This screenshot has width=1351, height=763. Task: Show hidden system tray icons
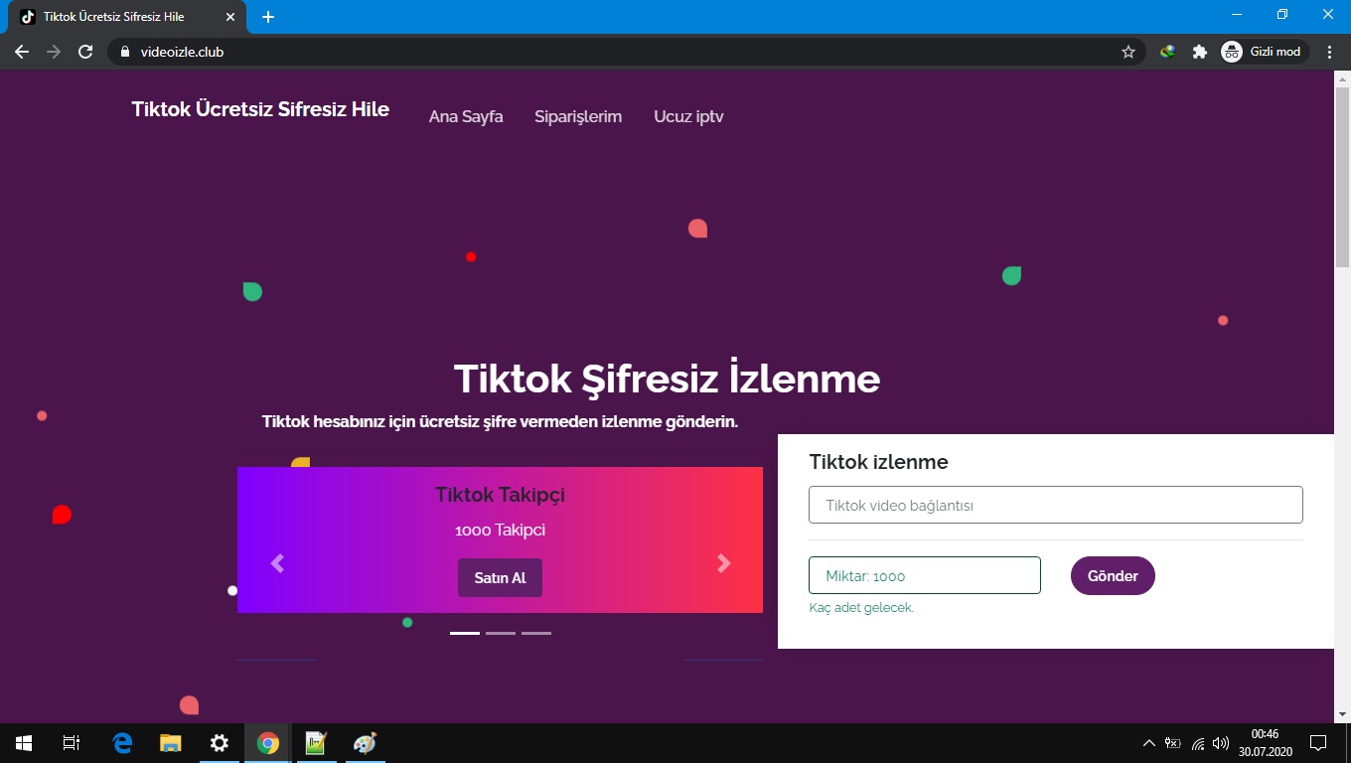[x=1149, y=743]
